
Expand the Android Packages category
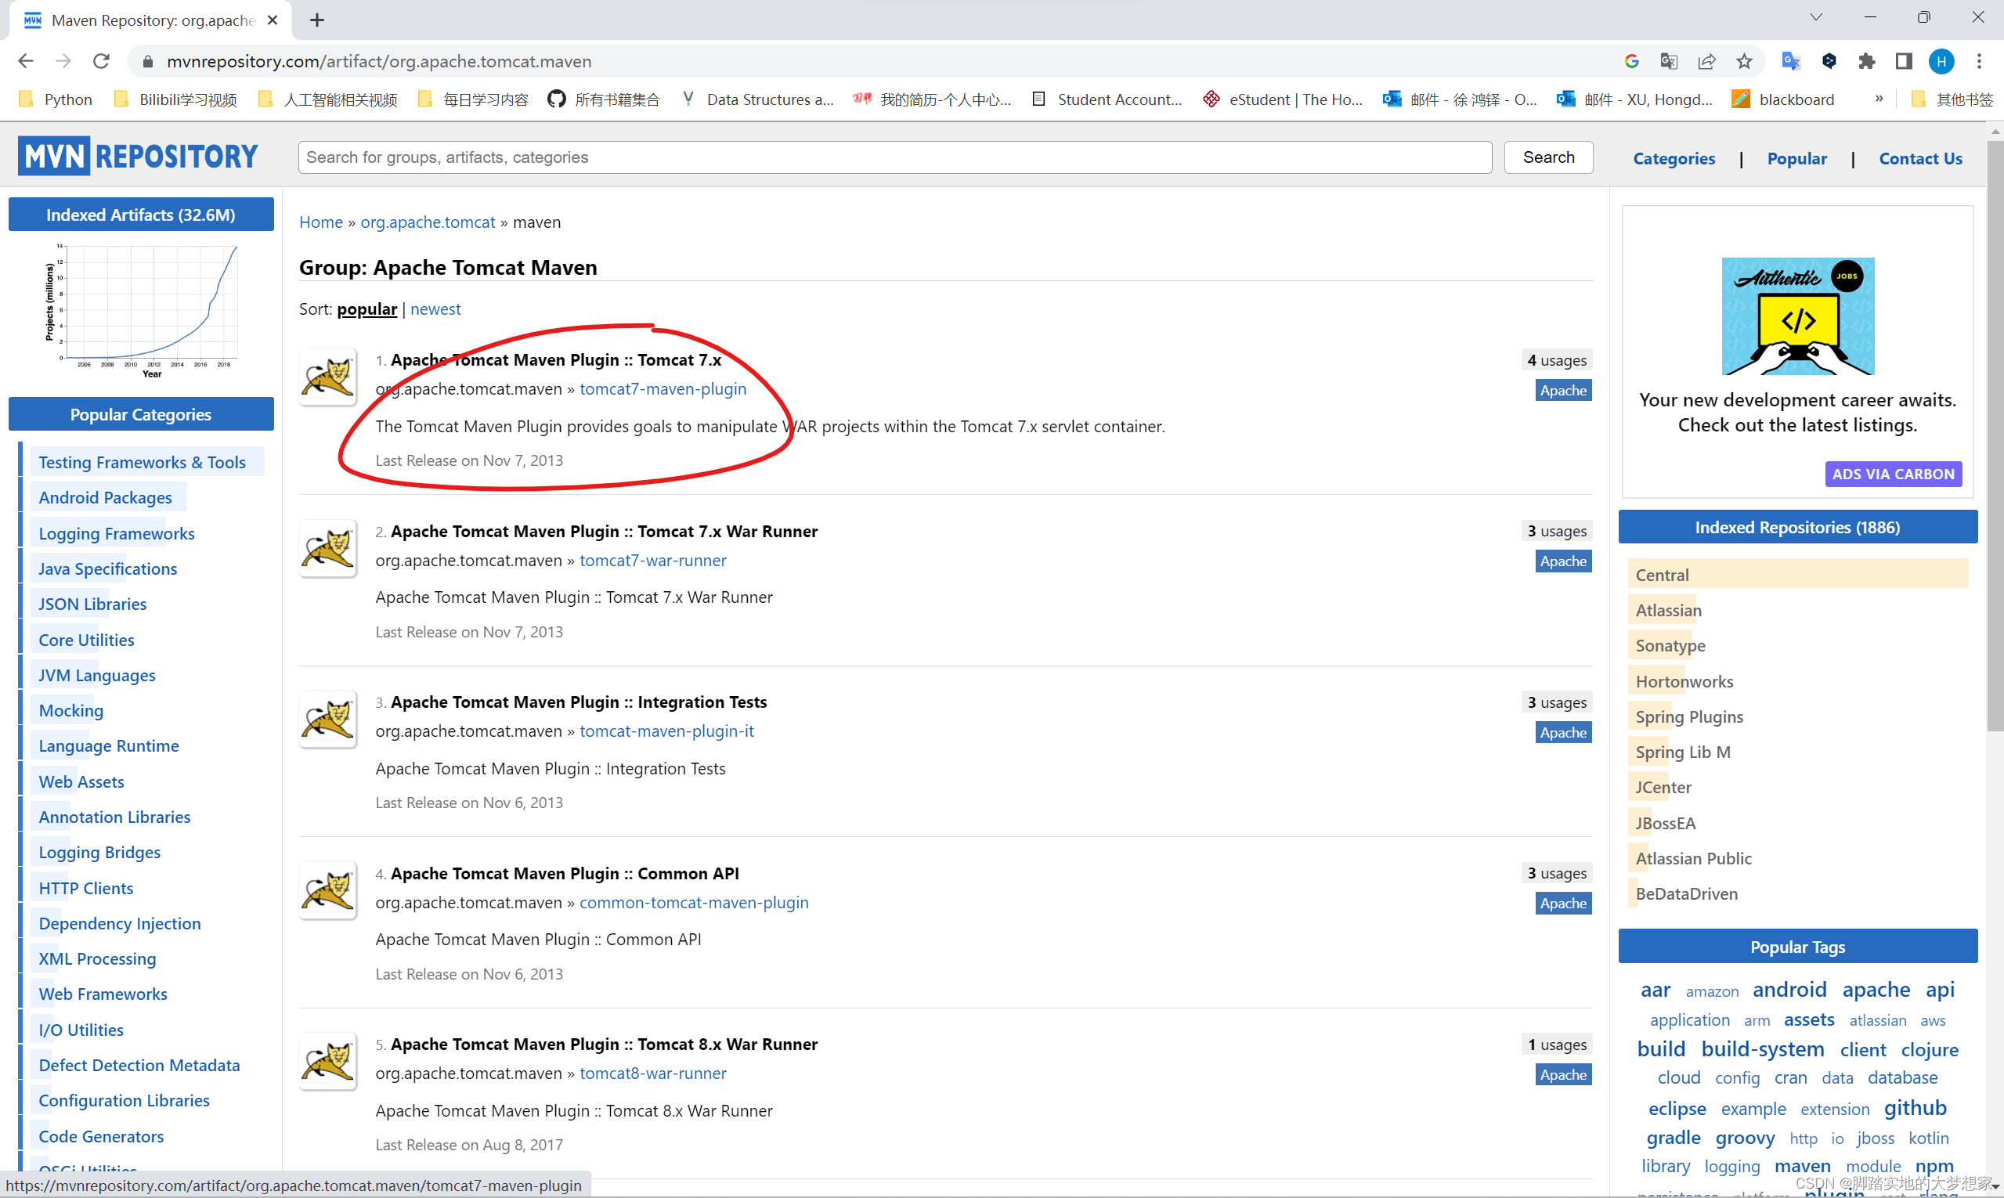[104, 496]
